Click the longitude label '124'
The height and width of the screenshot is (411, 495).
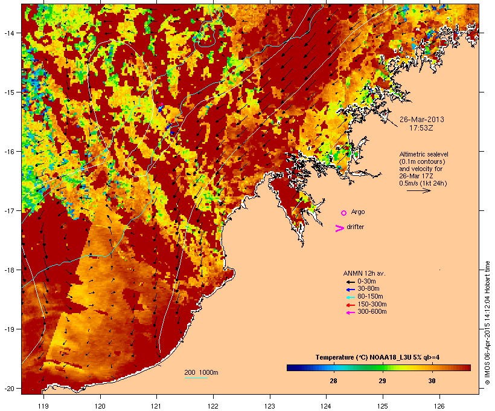pos(326,406)
